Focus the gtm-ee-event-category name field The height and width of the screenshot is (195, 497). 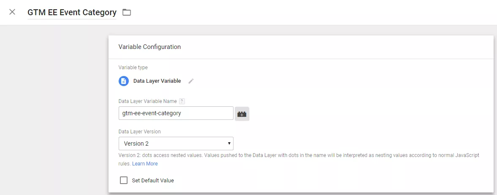[176, 113]
